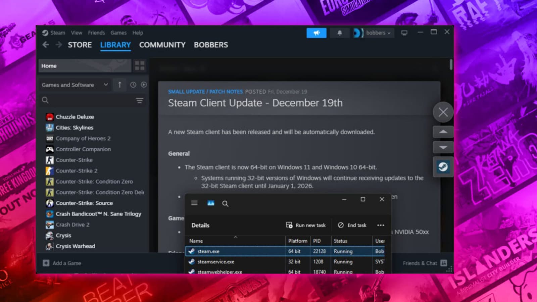Viewport: 537px width, 302px height.
Task: Open the notifications bell
Action: point(340,33)
